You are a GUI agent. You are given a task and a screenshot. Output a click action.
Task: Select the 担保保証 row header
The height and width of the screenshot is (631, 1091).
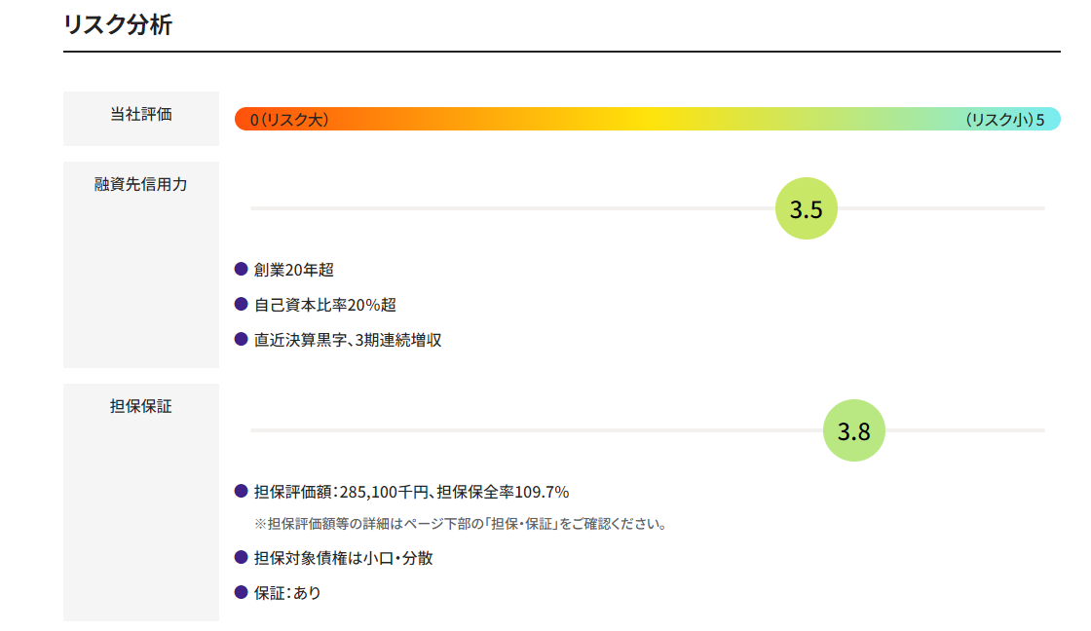[141, 501]
